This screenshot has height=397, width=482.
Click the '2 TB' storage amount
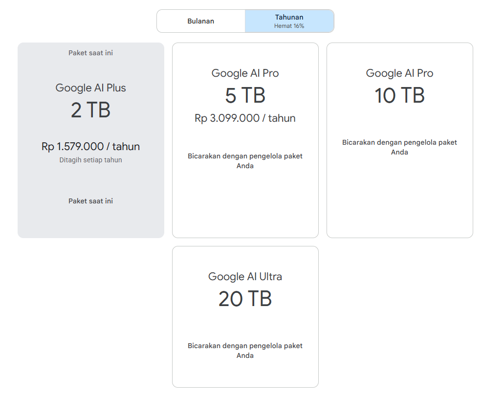[91, 110]
